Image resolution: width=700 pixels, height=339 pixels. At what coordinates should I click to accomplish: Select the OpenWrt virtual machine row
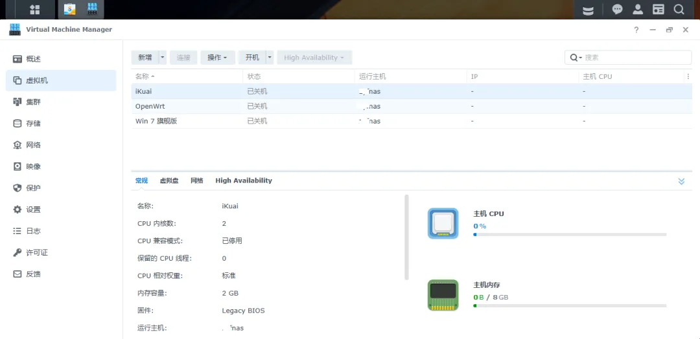coord(412,107)
